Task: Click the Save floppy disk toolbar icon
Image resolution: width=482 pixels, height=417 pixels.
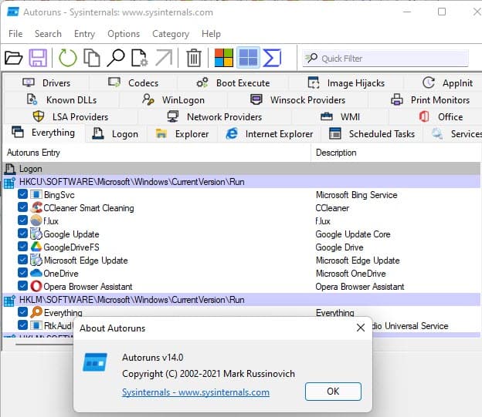Action: point(38,58)
